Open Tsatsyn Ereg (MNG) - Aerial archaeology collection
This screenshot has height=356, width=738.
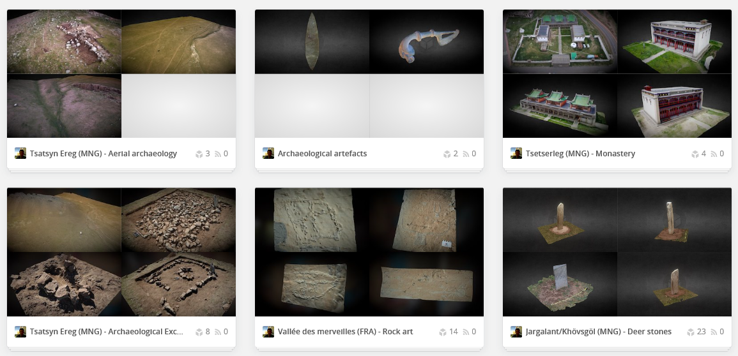click(104, 154)
